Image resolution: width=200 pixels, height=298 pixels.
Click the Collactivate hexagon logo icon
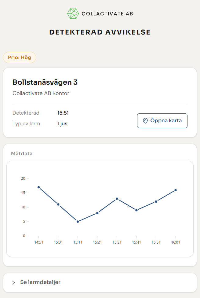pos(73,14)
